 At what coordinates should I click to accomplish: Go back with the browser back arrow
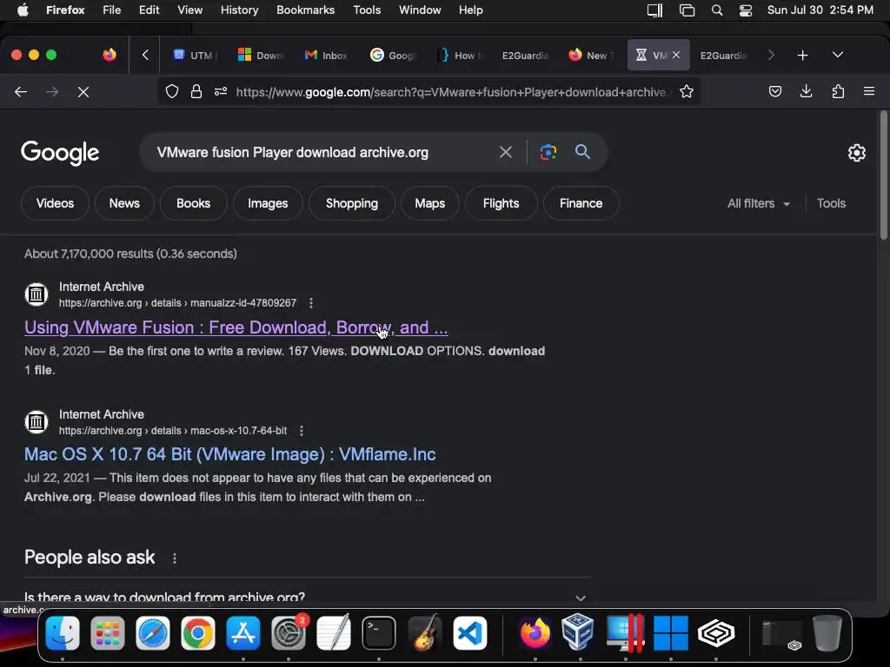[x=21, y=92]
